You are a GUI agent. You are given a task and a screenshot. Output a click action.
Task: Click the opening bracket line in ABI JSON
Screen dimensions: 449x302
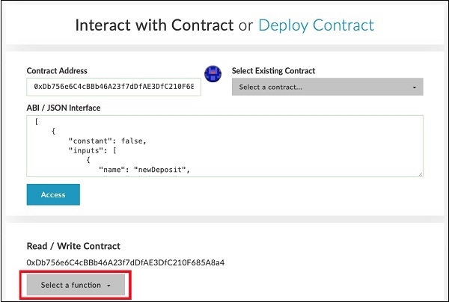coord(37,121)
